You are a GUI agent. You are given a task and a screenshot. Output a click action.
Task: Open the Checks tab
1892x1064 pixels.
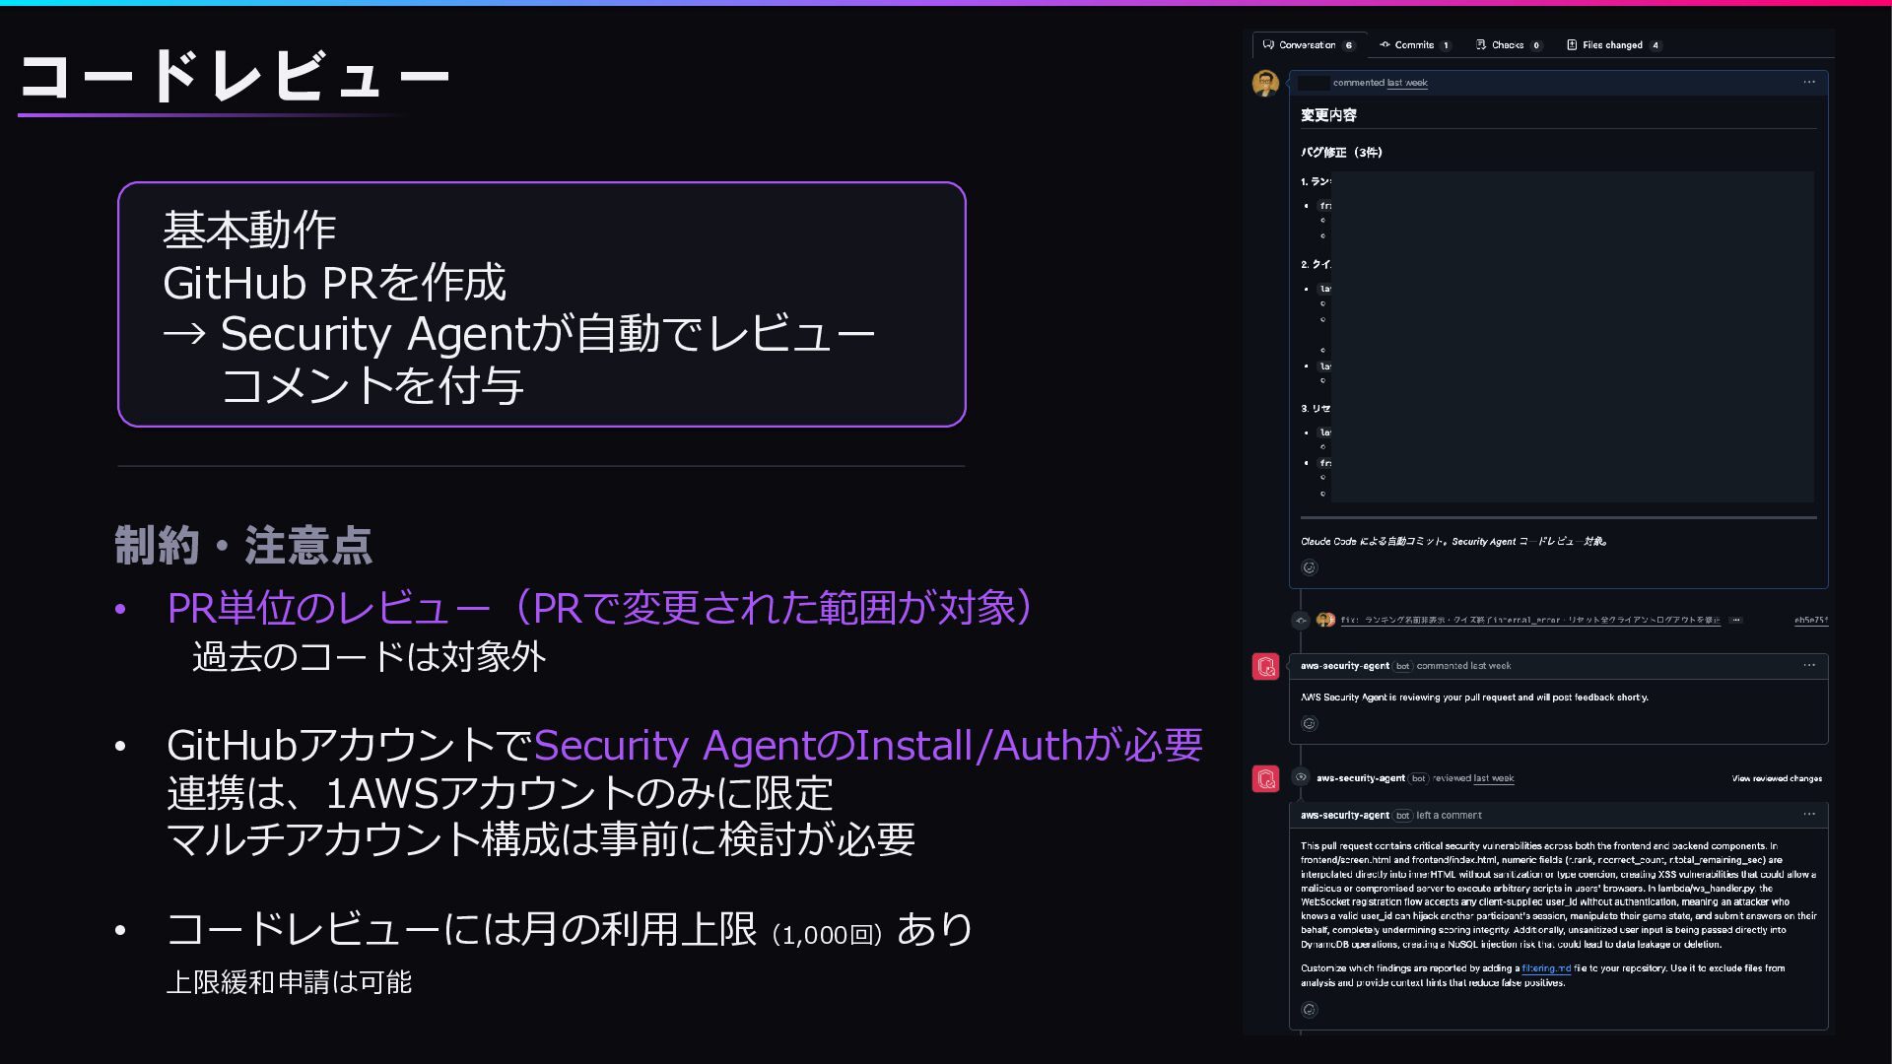click(1507, 45)
